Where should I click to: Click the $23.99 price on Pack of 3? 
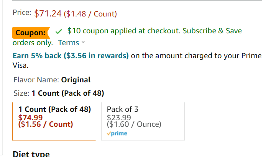(x=119, y=118)
